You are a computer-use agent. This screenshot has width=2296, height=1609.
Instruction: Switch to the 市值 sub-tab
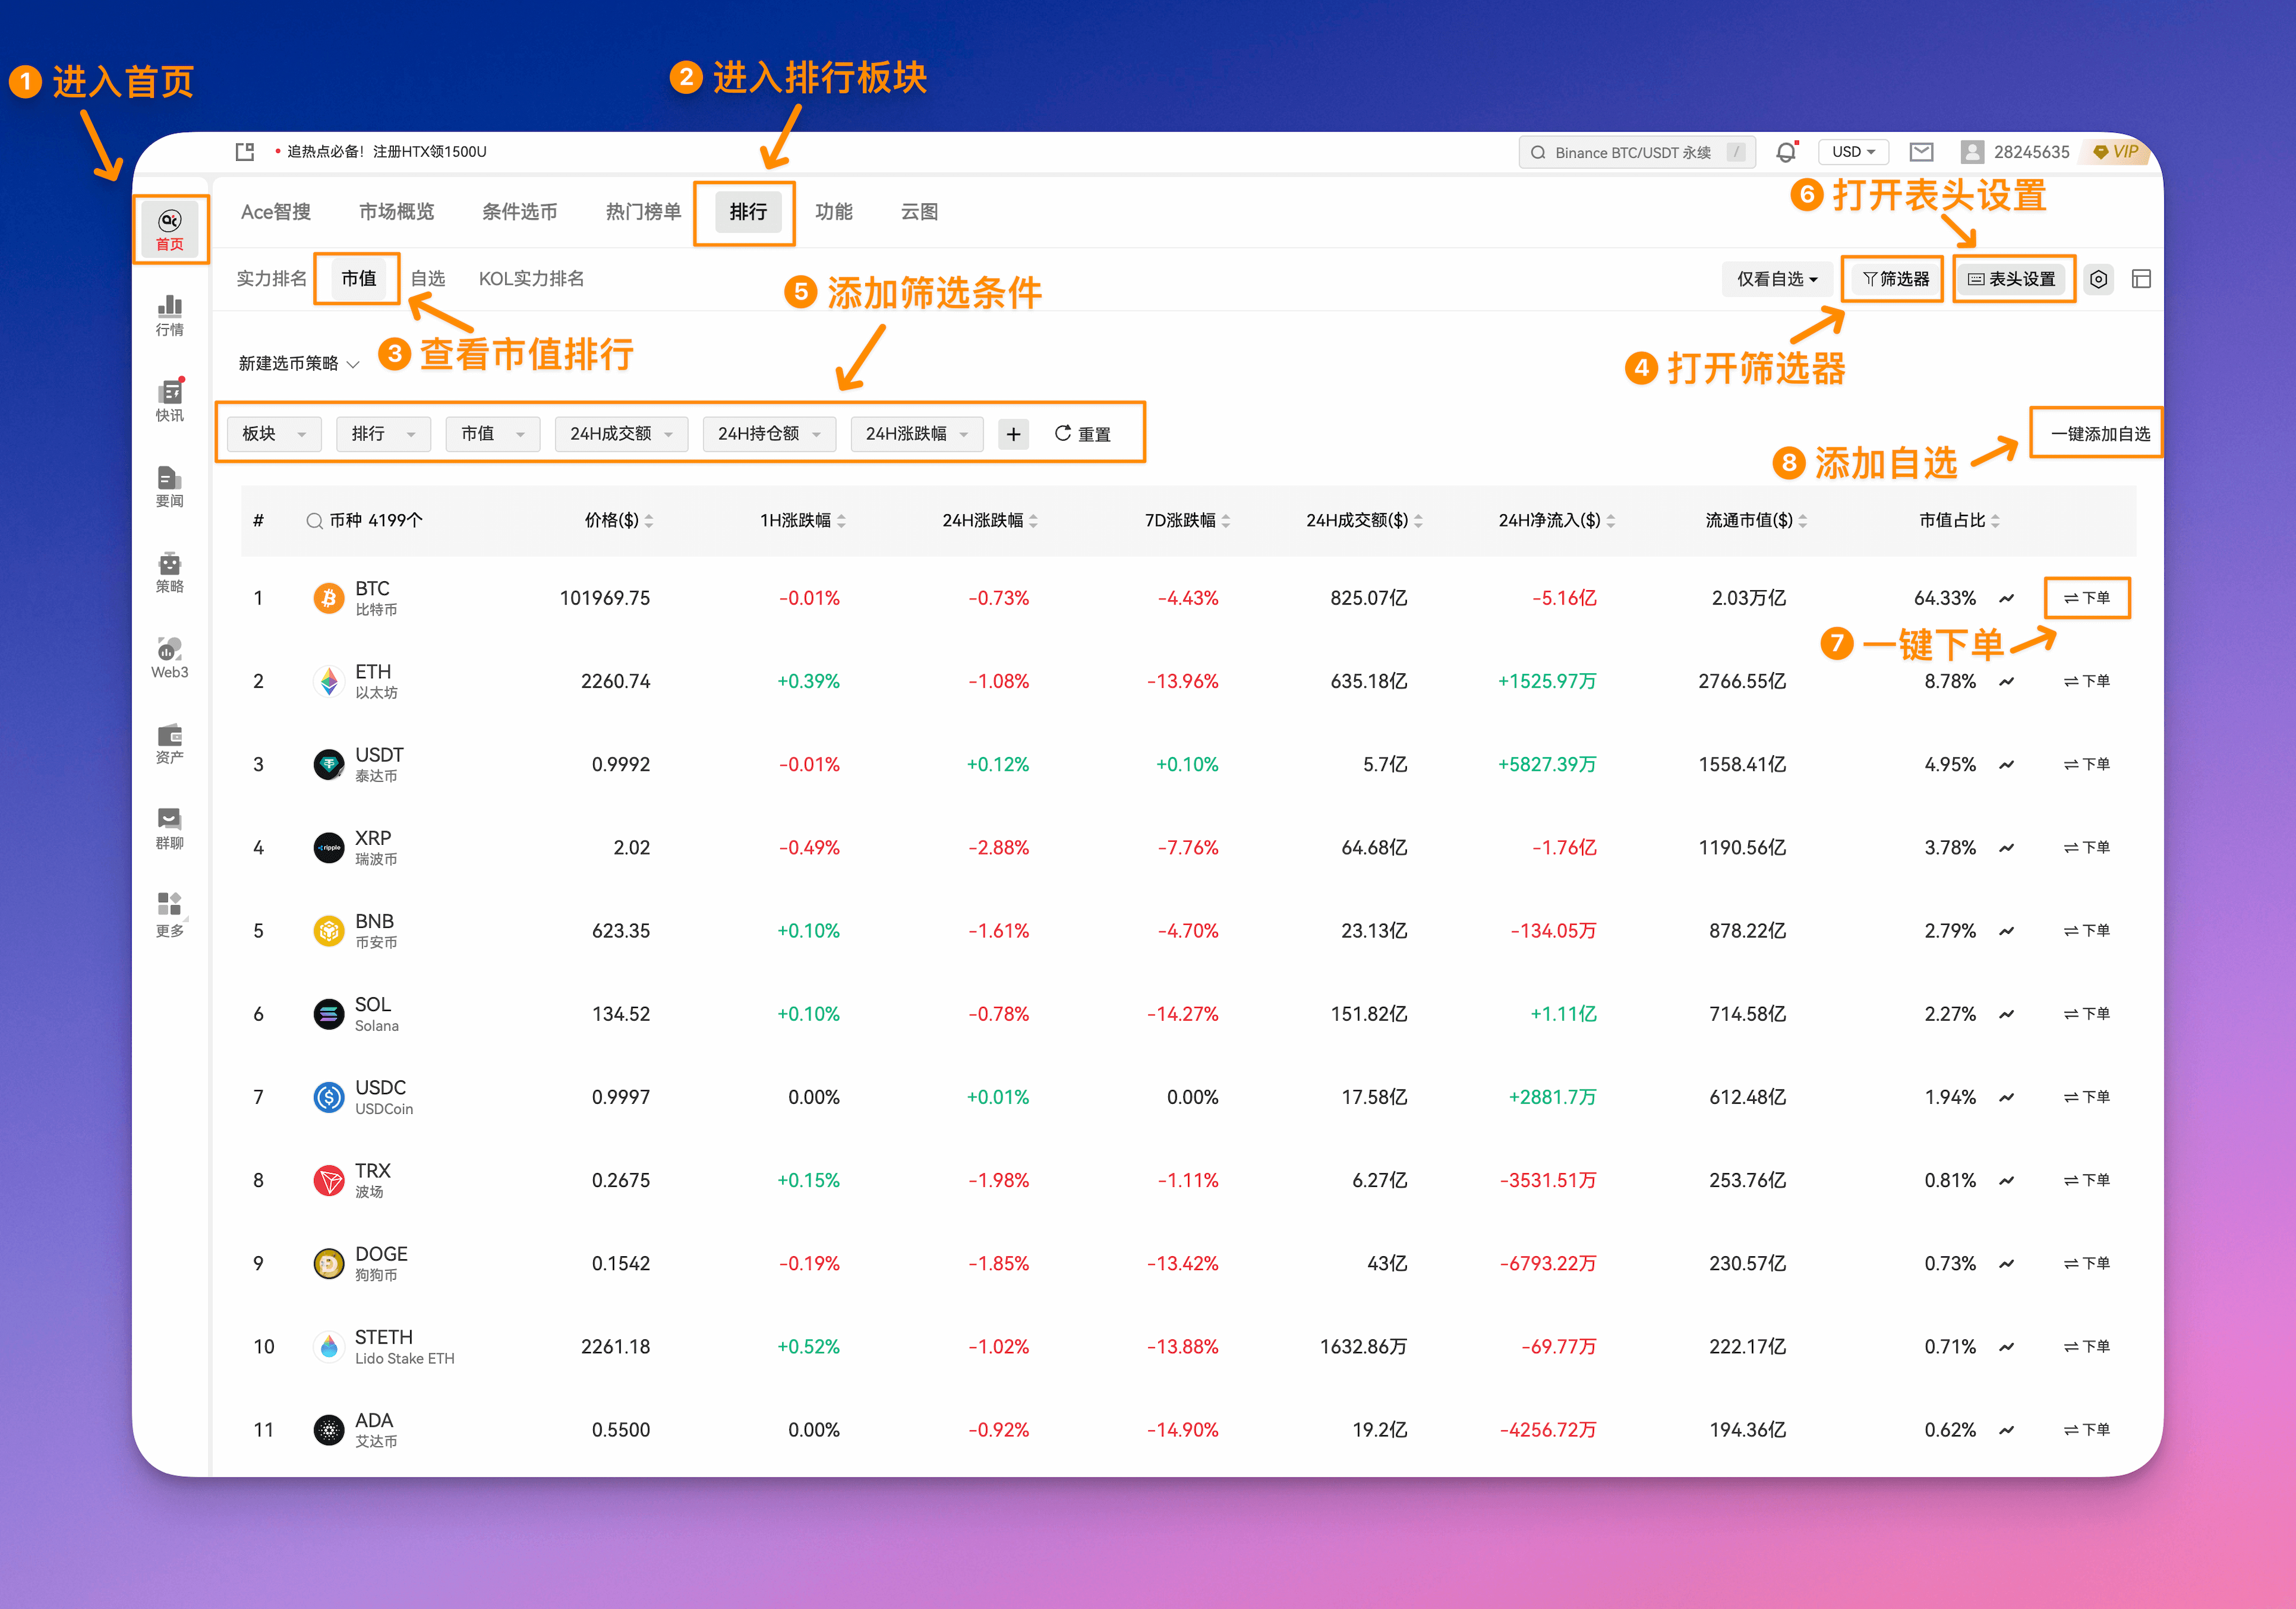click(x=358, y=279)
